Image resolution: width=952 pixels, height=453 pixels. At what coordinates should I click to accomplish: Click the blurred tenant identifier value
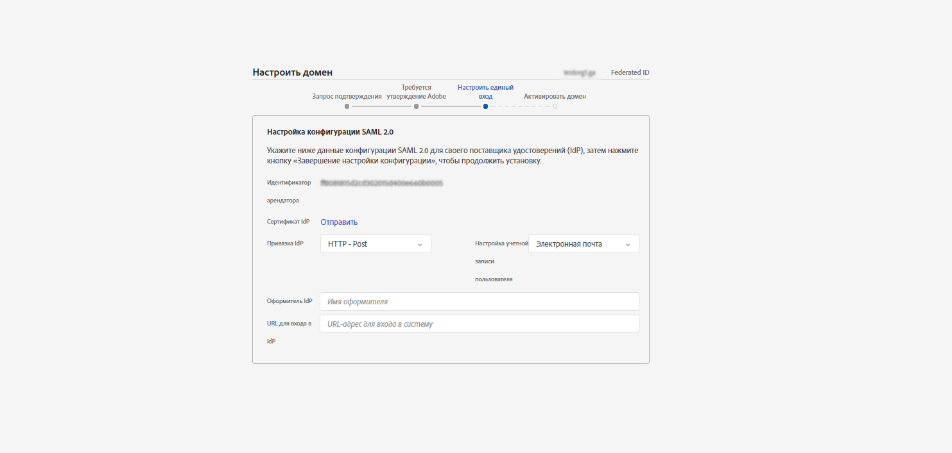click(382, 183)
